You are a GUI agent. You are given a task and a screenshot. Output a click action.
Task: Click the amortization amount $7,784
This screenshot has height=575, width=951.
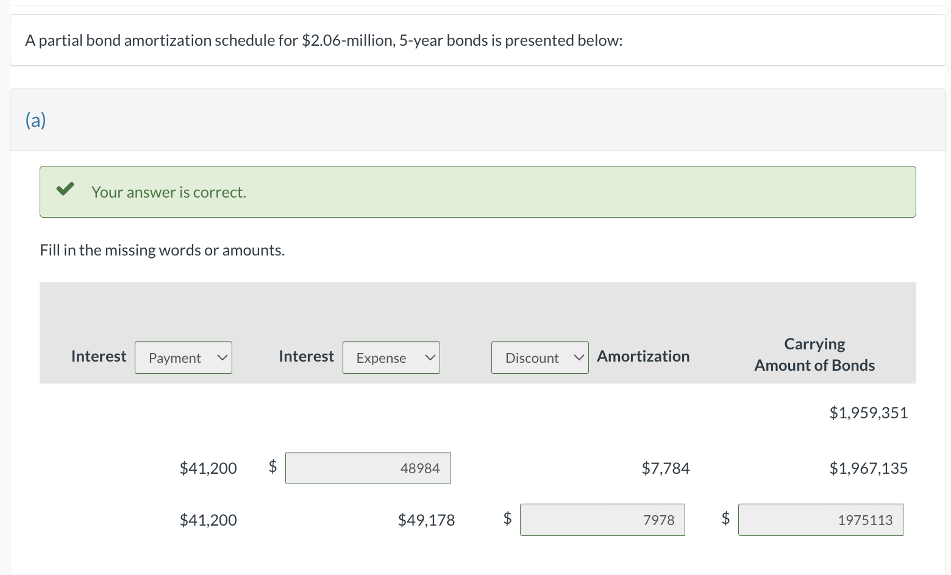[666, 468]
